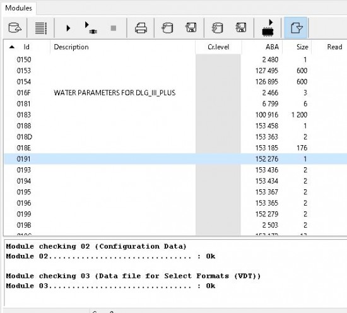
Task: Select highlighted module row 0191
Action: coord(175,159)
